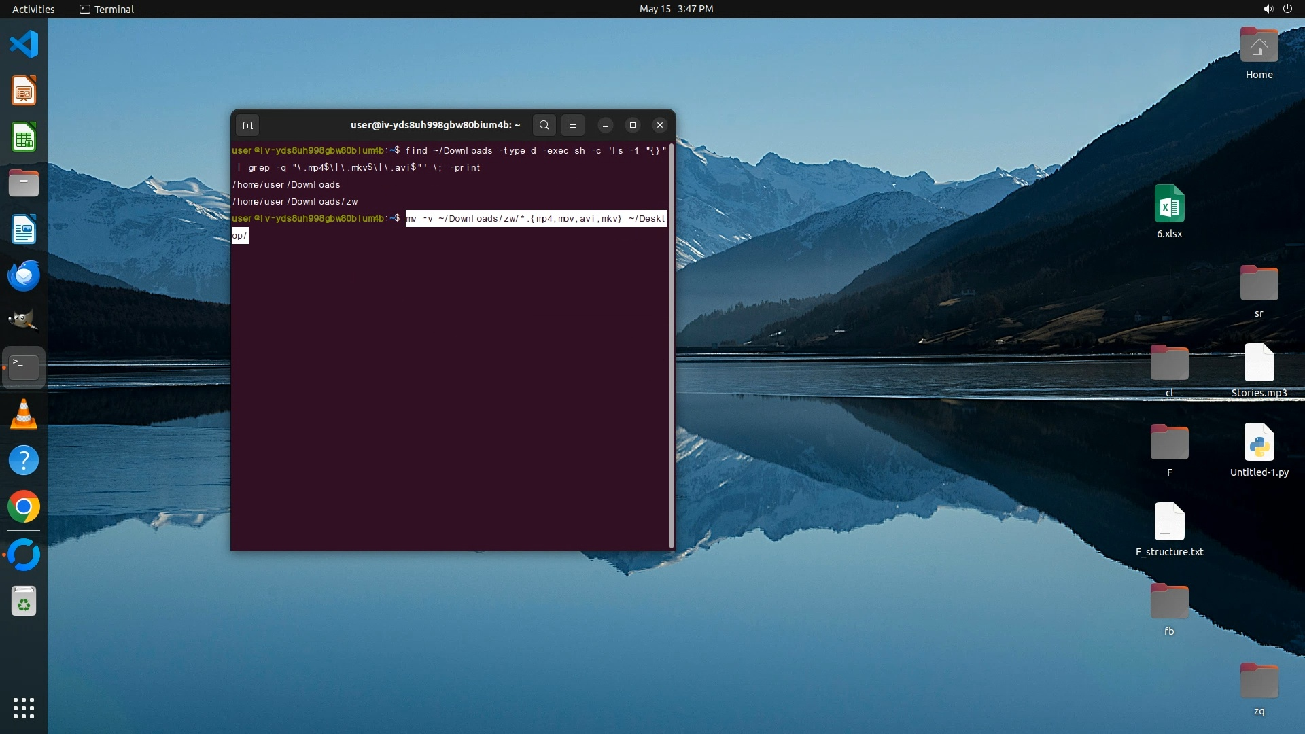Show Applications grid
The image size is (1305, 734).
[24, 708]
